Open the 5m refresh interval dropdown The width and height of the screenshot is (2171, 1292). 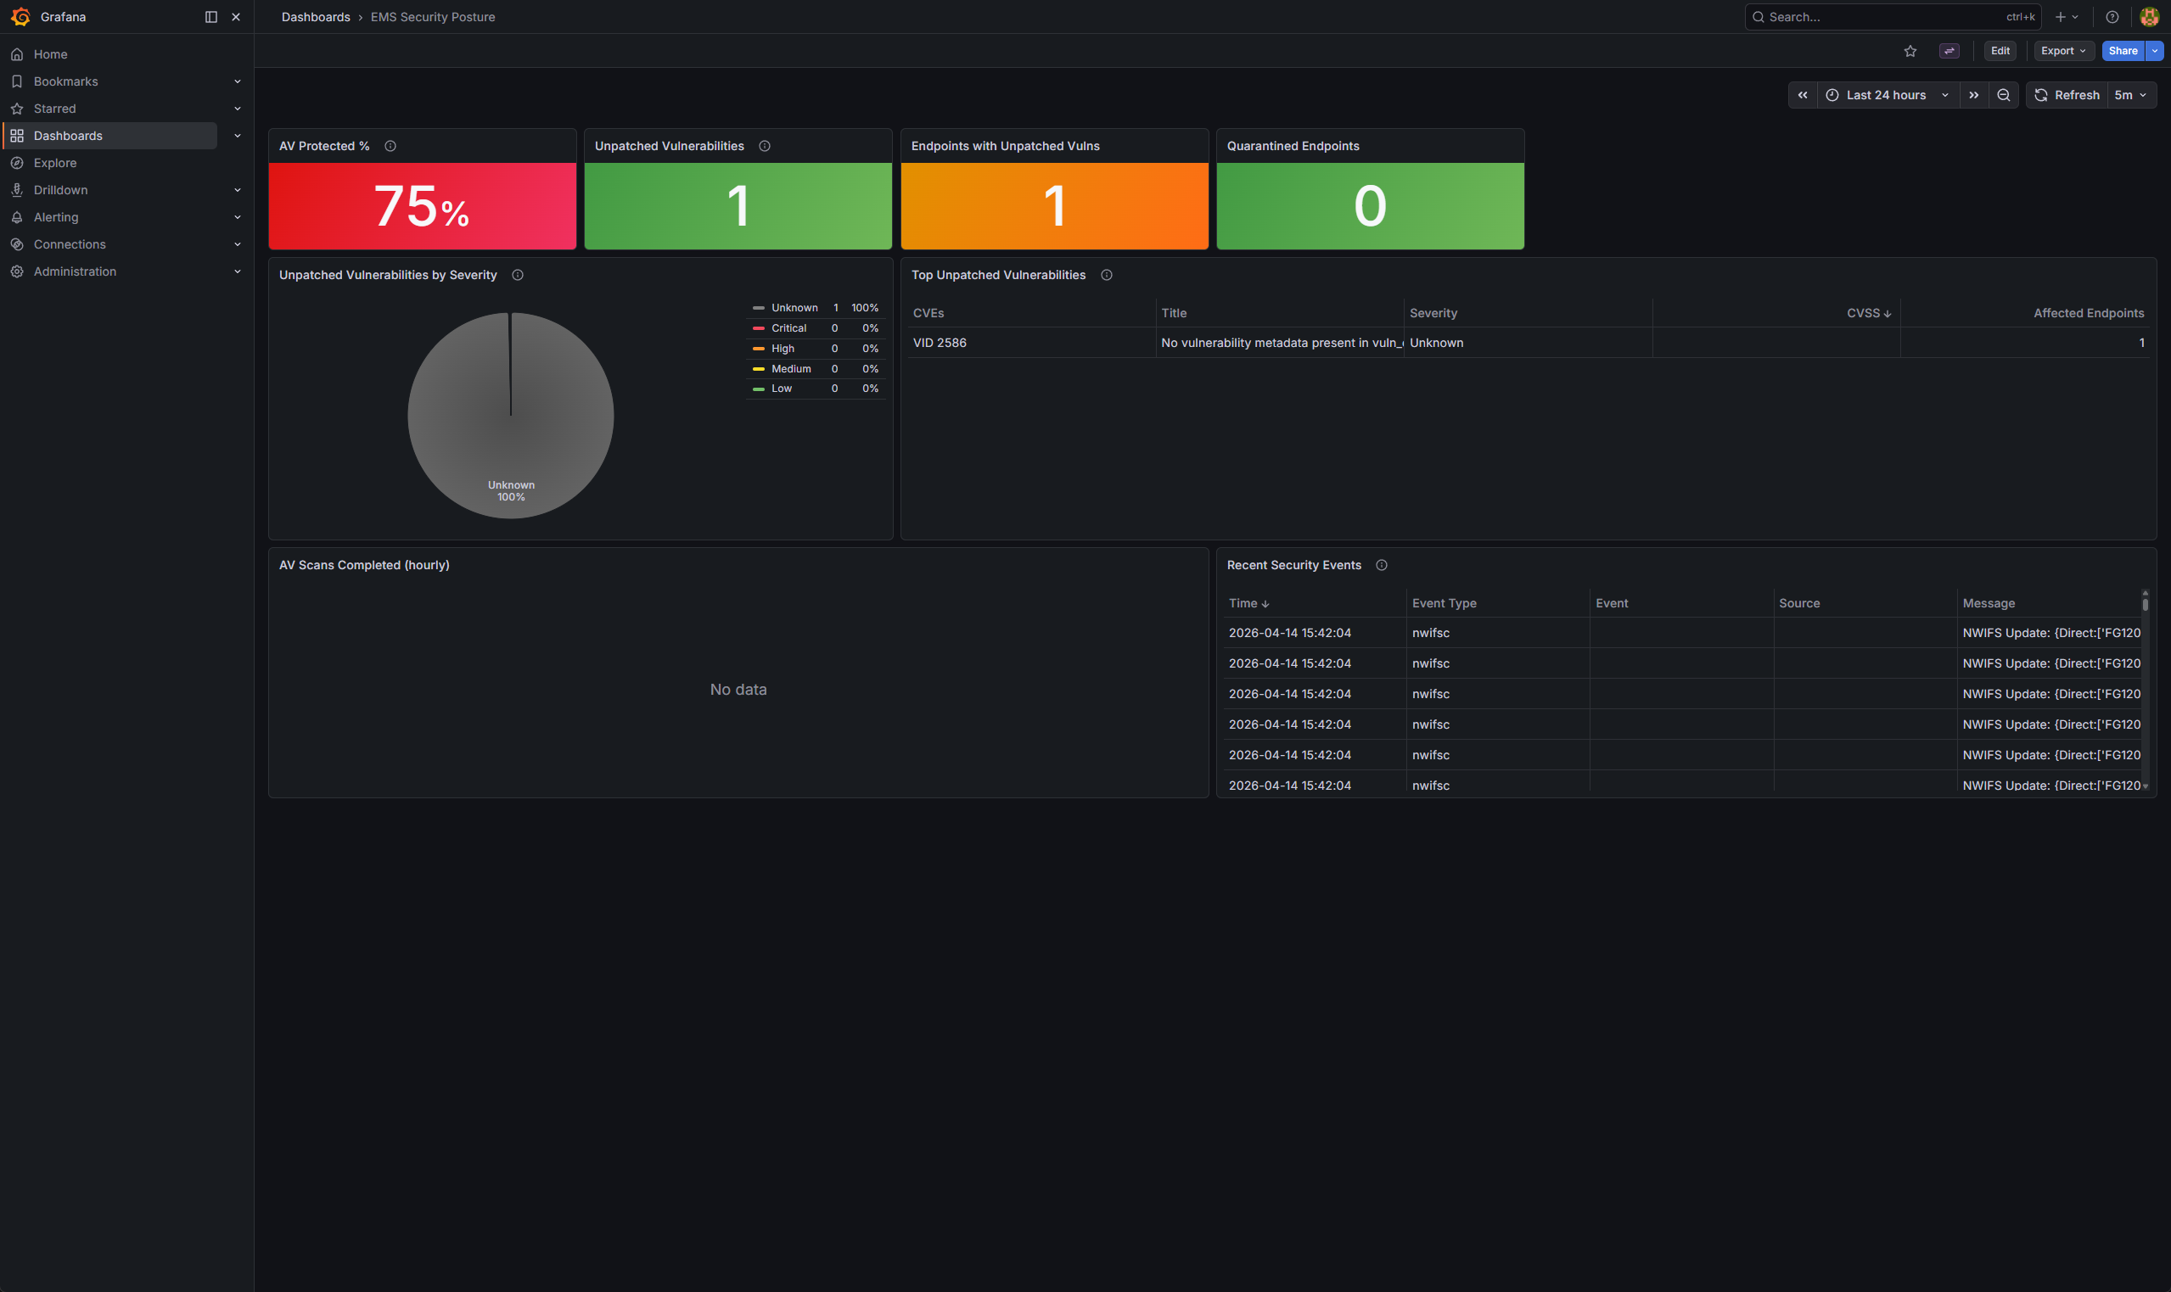coord(2131,95)
